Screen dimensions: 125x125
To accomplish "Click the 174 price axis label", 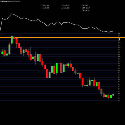I will 119,36.
